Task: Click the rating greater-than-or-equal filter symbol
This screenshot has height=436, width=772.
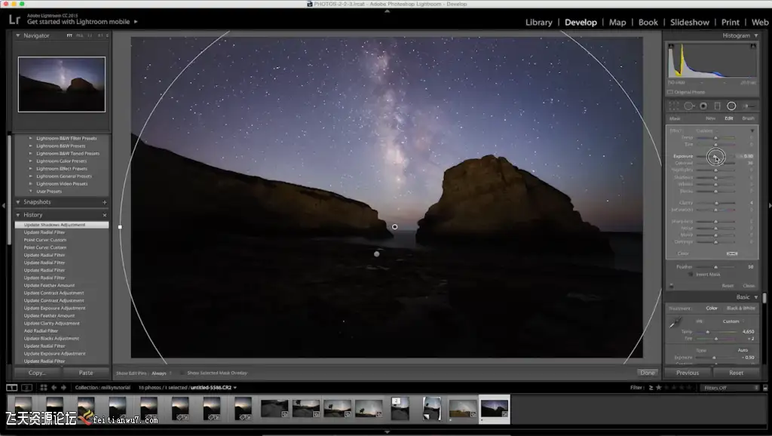Action: tap(651, 388)
